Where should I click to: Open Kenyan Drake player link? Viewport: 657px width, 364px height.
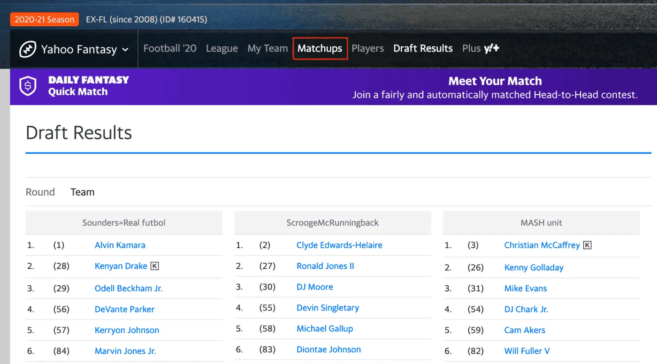coord(121,266)
